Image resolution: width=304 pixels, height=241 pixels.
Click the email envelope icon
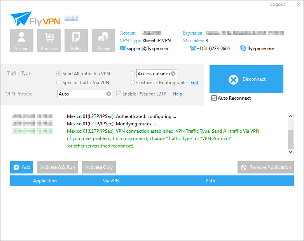122,48
